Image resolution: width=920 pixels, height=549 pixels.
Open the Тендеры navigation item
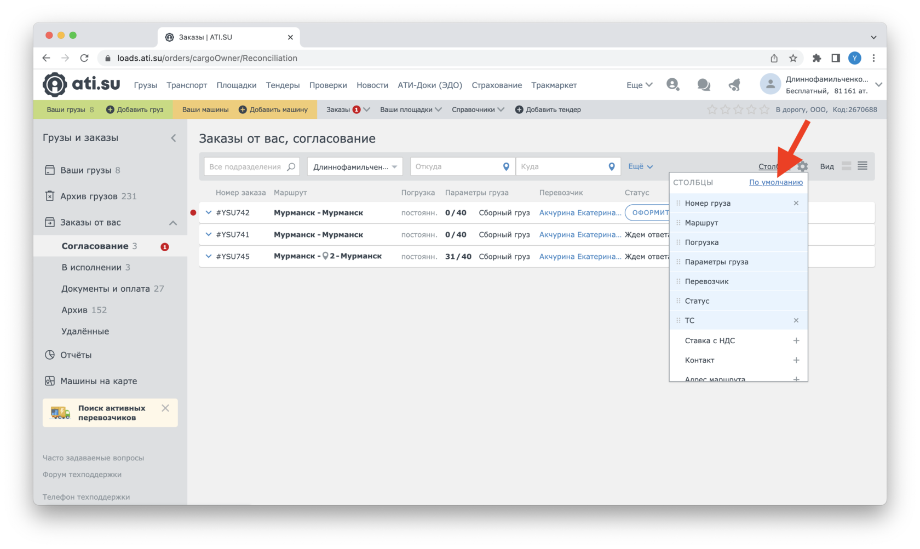pos(283,85)
